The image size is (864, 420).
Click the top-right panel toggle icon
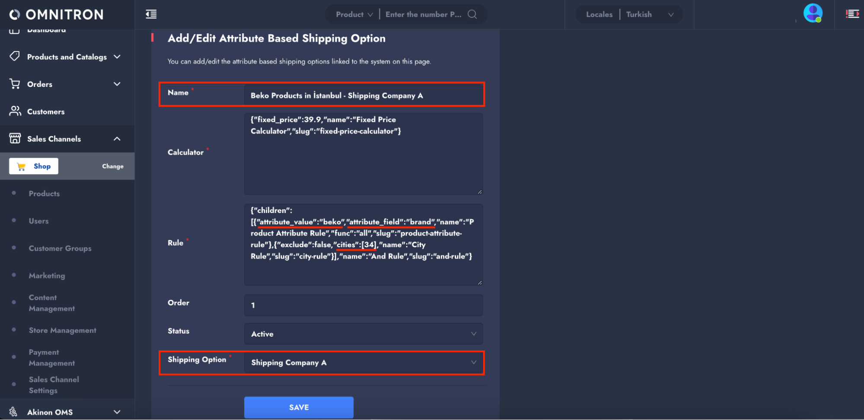click(852, 14)
